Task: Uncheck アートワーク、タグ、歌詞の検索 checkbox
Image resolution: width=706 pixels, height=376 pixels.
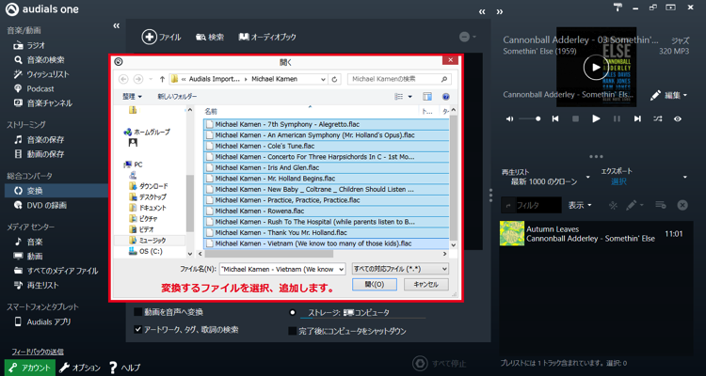Action: click(138, 330)
